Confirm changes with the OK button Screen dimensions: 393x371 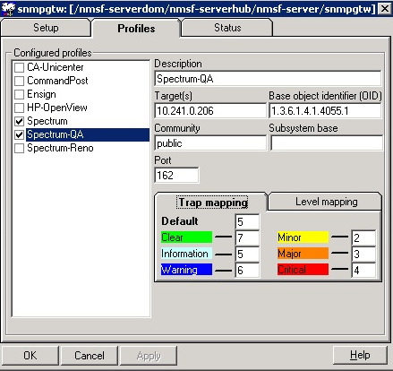(x=30, y=356)
